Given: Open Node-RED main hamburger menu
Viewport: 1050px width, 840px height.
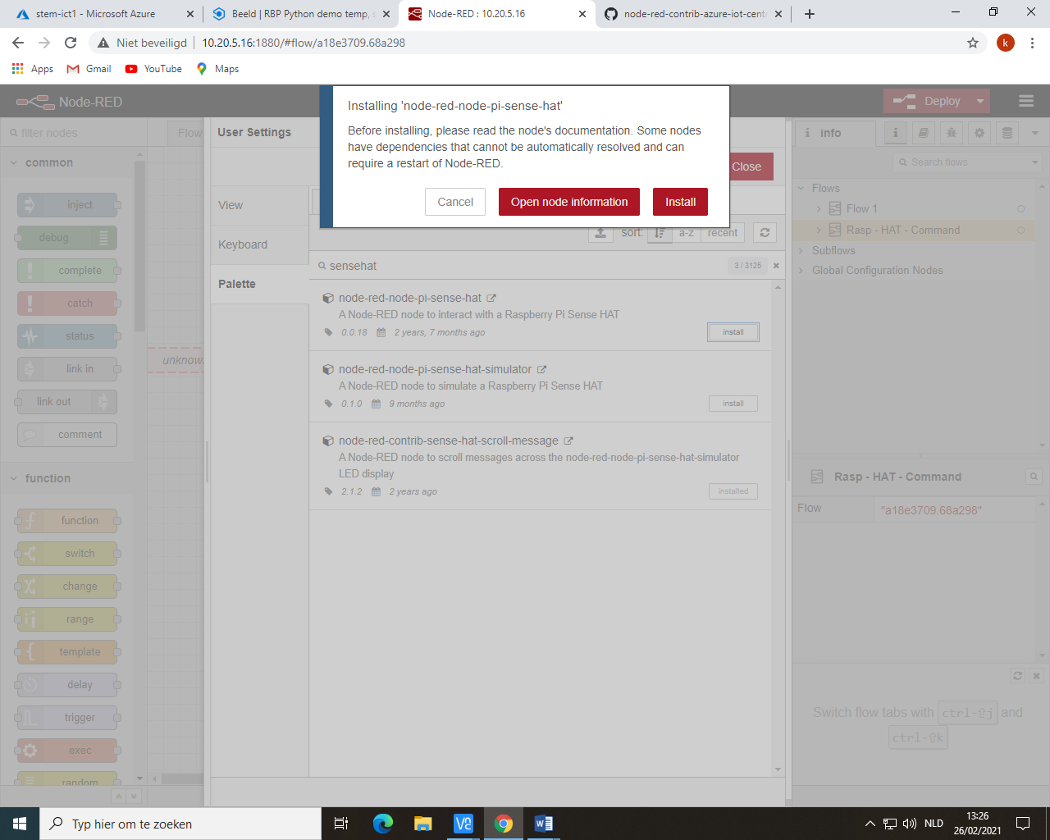Looking at the screenshot, I should [1026, 101].
